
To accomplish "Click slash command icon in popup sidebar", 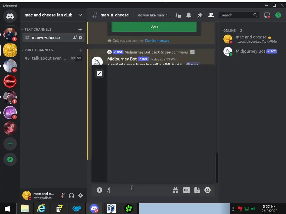I will click(x=99, y=74).
